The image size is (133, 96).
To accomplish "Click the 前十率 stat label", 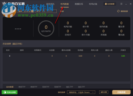I will tap(86, 27).
